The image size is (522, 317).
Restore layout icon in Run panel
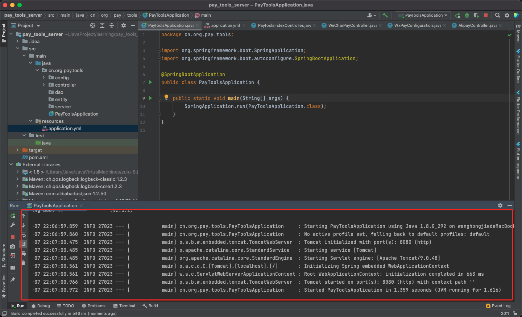[x=13, y=268]
